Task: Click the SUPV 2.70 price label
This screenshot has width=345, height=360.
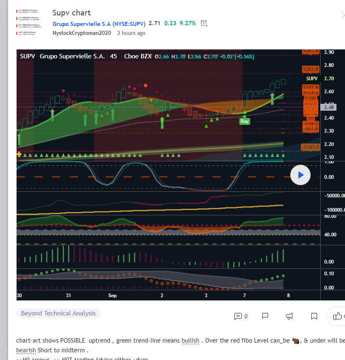Action: [x=320, y=79]
